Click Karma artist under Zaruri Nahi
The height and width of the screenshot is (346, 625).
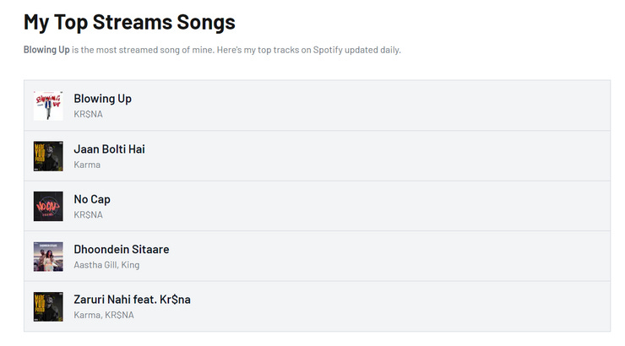pyautogui.click(x=86, y=315)
